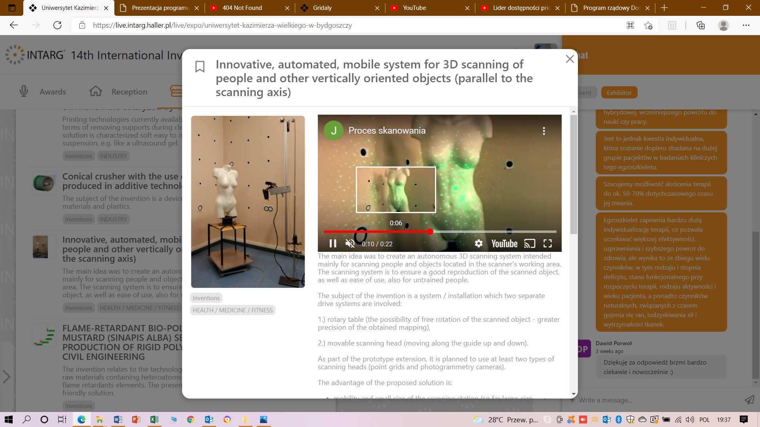Close the invention details dialog
The image size is (760, 427).
[570, 59]
